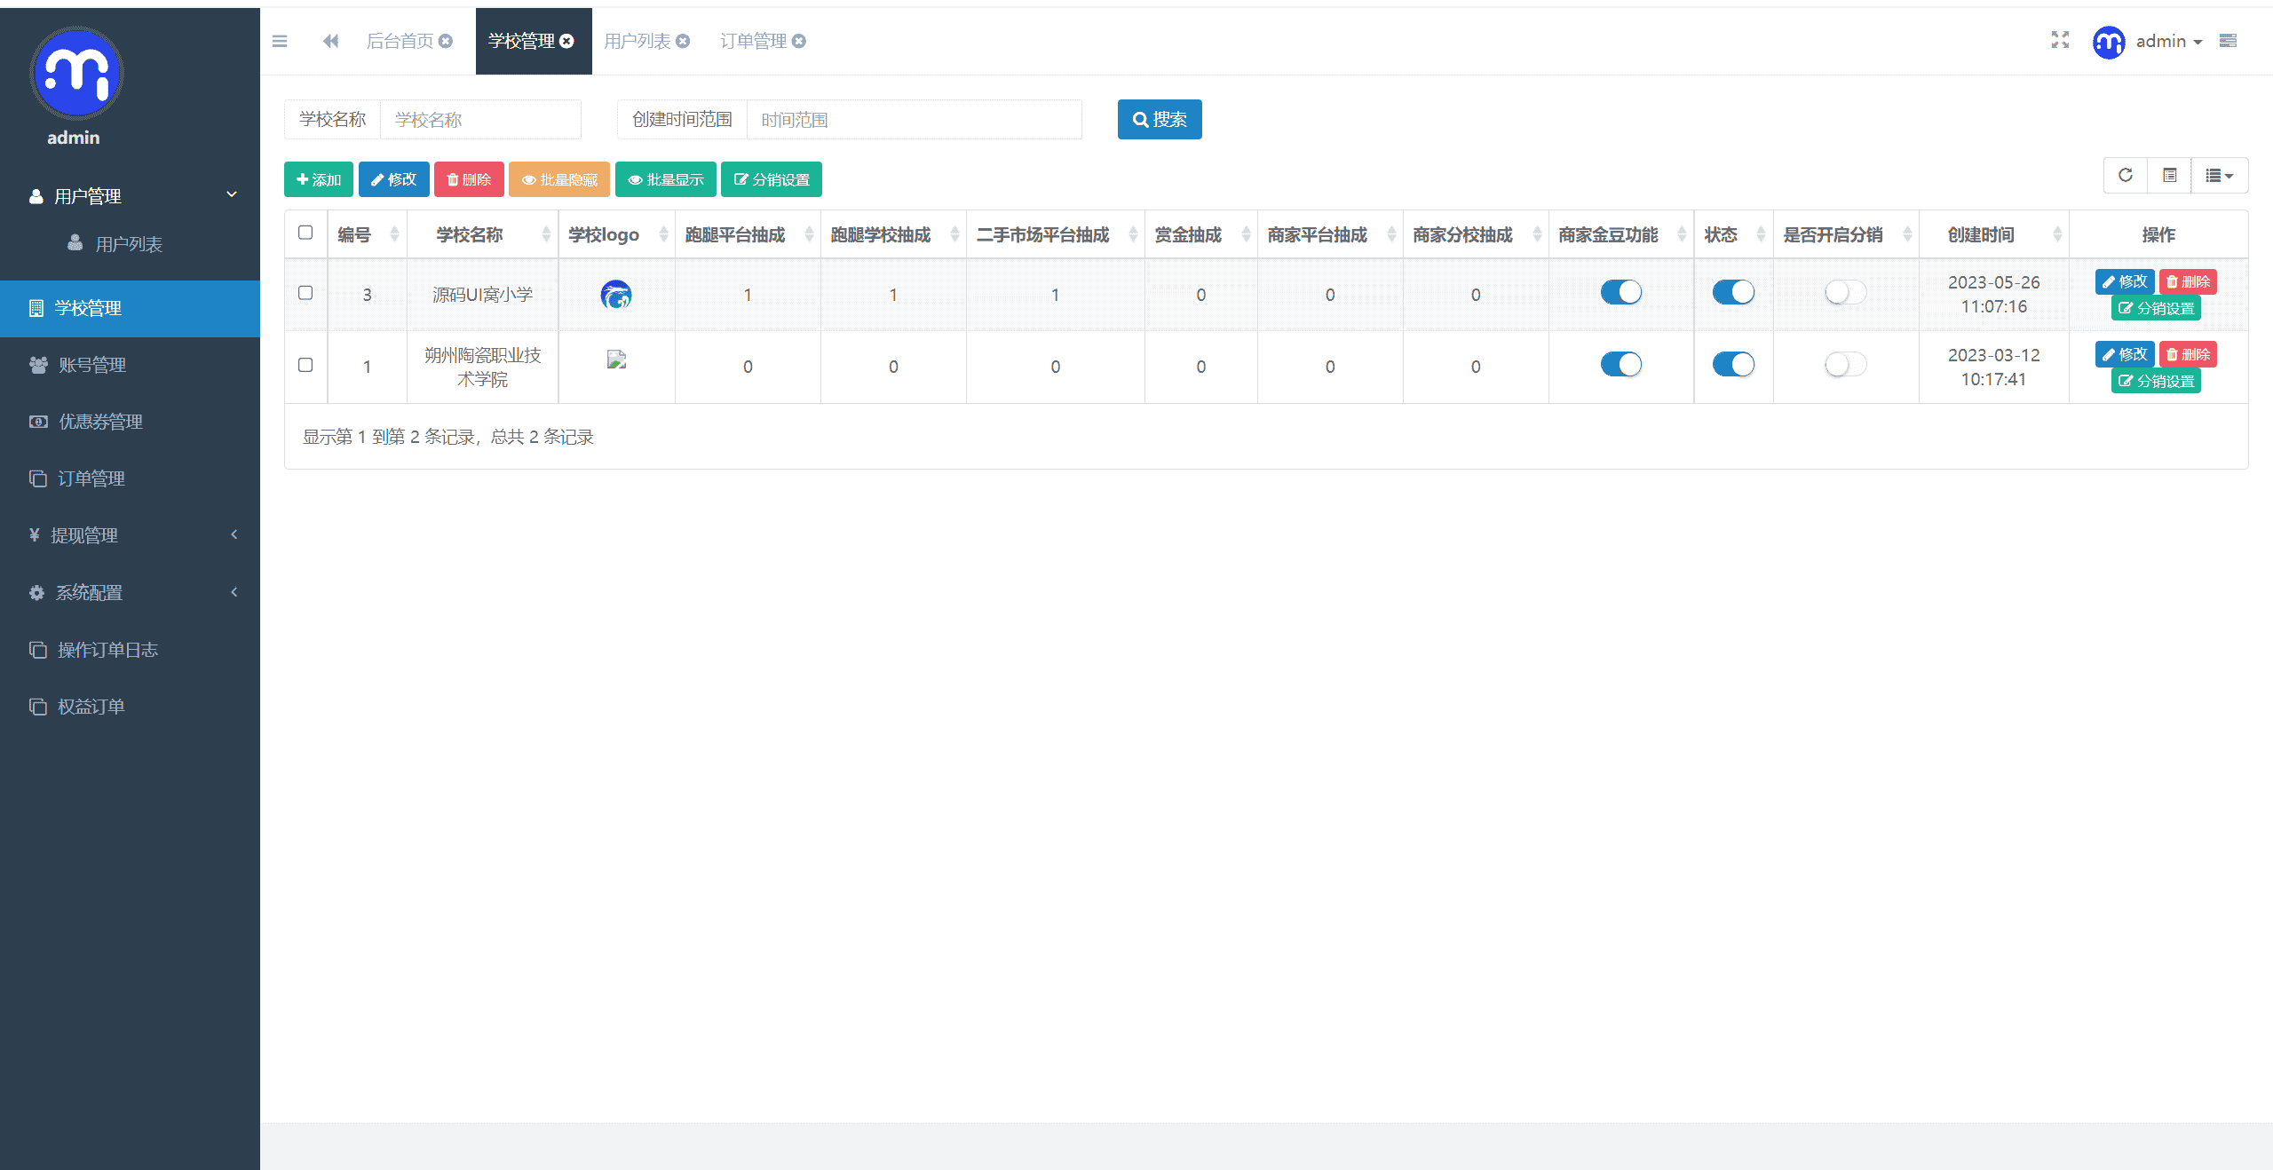This screenshot has width=2273, height=1170.
Task: Click the top-right settings panel icon
Action: (2228, 41)
